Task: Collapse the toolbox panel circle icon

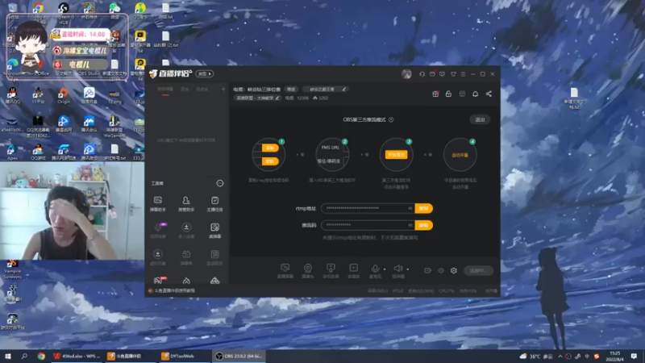Action: [x=220, y=183]
